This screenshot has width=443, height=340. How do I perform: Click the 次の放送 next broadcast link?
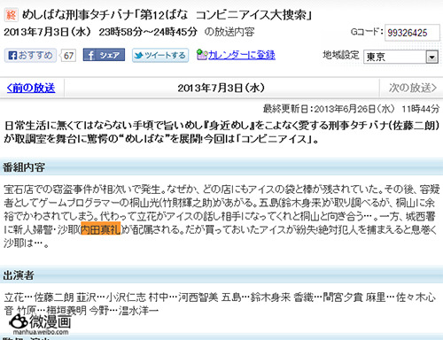point(412,88)
